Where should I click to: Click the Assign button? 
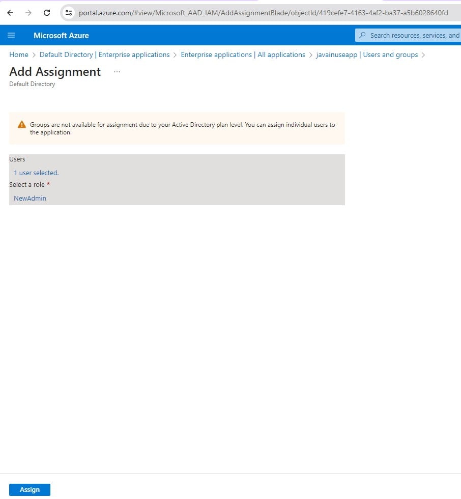pos(30,489)
